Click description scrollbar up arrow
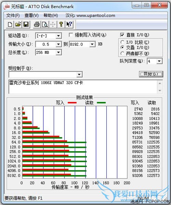171x205 pixels. pyautogui.click(x=160, y=84)
